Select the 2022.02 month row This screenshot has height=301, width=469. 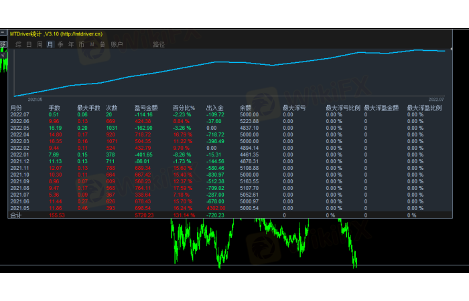coord(230,148)
